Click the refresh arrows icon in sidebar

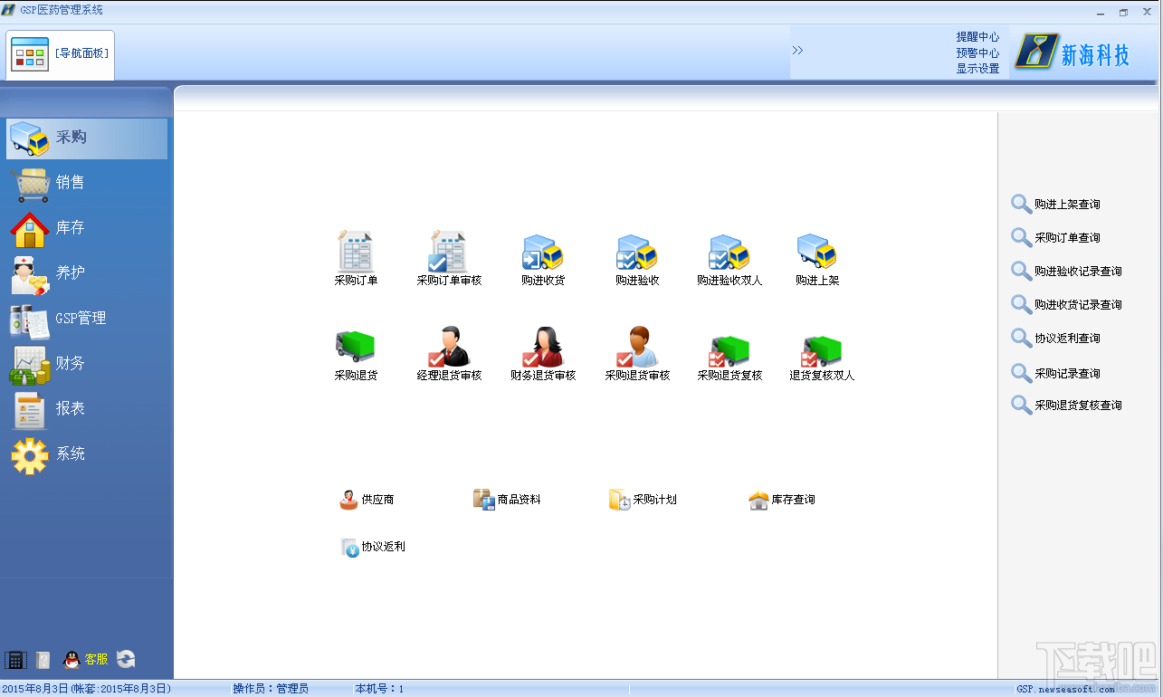pyautogui.click(x=126, y=660)
